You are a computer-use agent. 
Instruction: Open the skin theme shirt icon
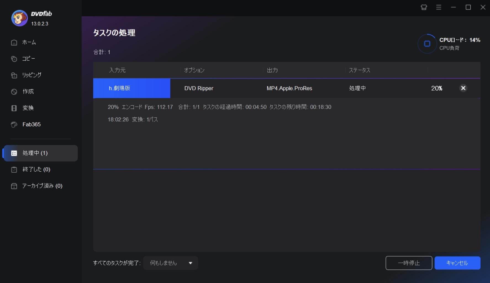424,7
